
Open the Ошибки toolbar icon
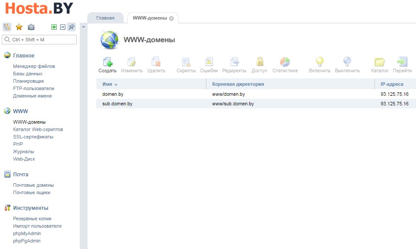pos(209,62)
